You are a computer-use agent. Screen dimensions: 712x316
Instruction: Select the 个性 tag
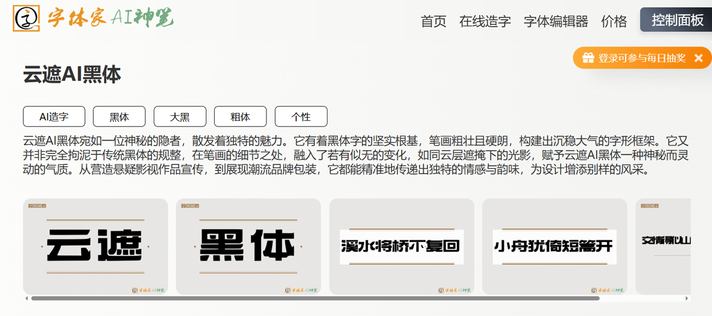(301, 117)
